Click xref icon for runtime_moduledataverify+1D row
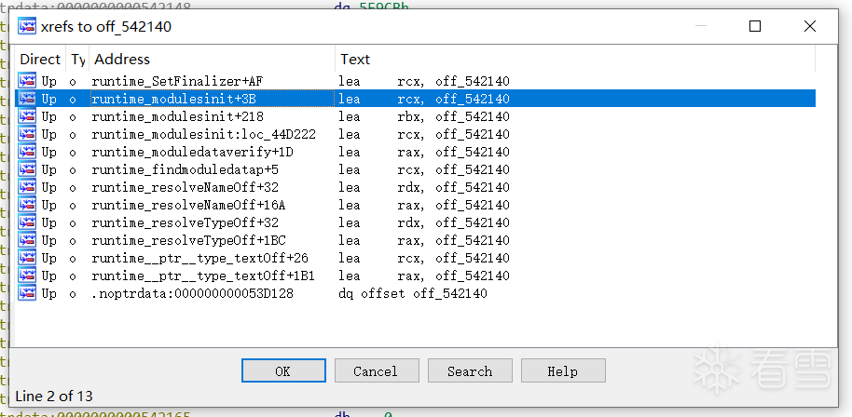Image resolution: width=852 pixels, height=417 pixels. (x=27, y=152)
